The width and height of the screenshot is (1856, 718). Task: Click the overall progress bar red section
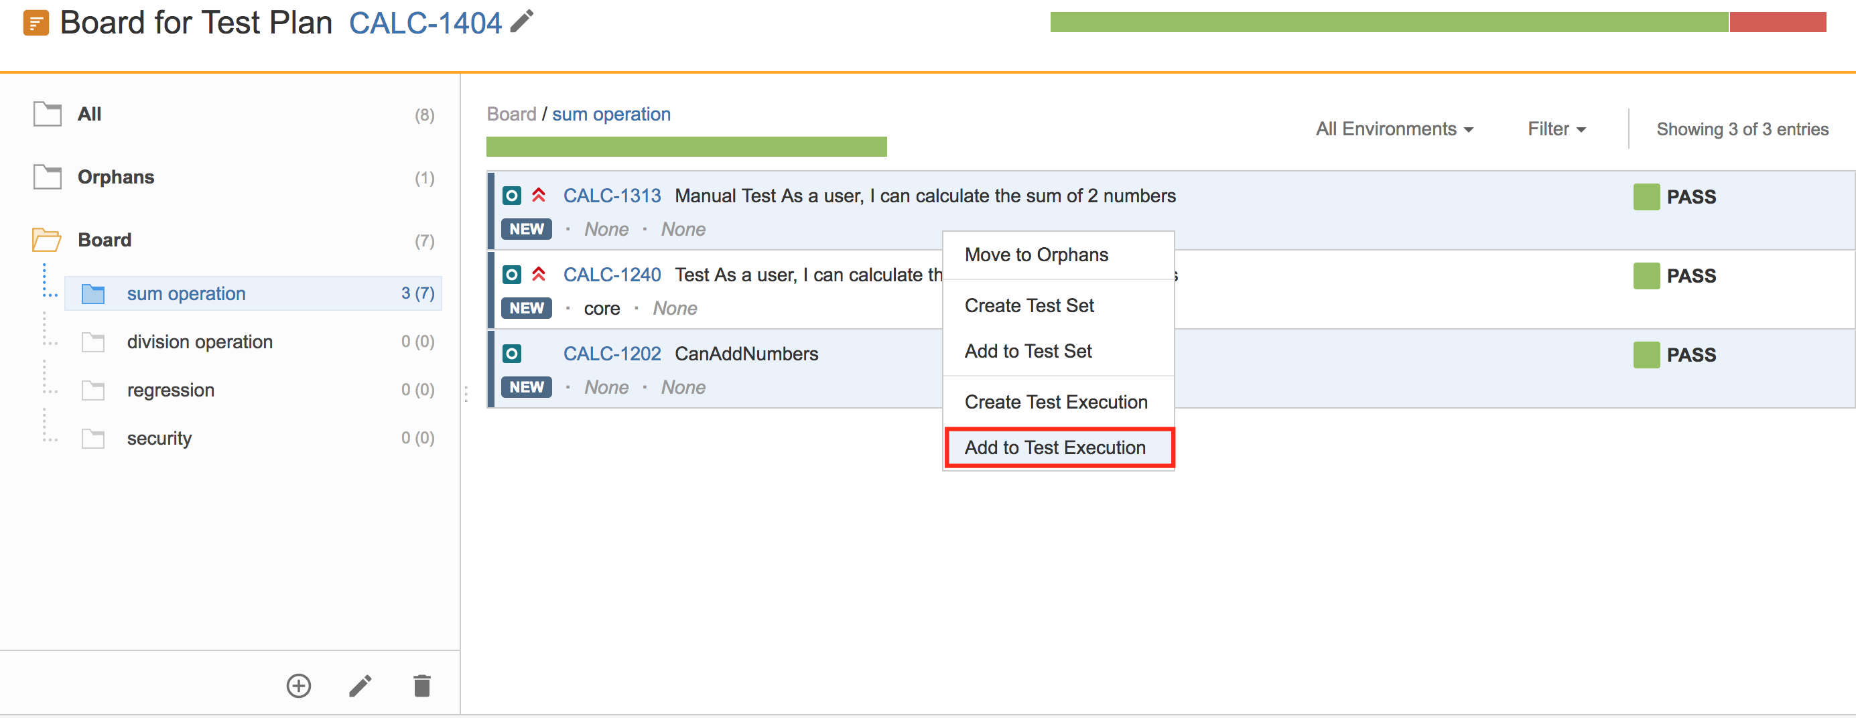click(x=1778, y=22)
